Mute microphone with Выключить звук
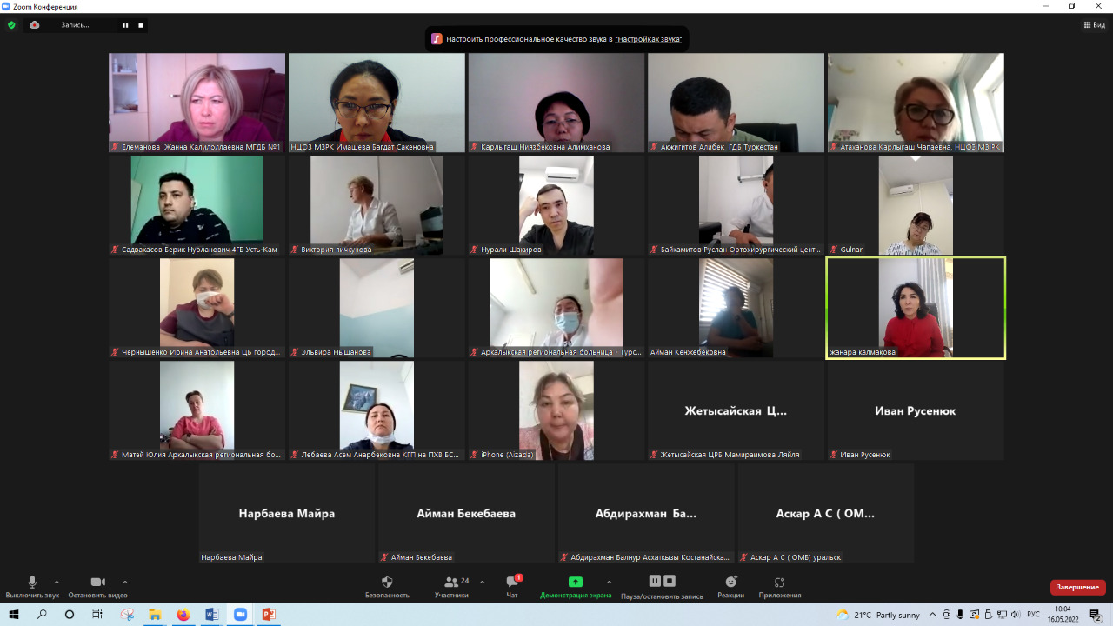1113x626 pixels. tap(32, 587)
